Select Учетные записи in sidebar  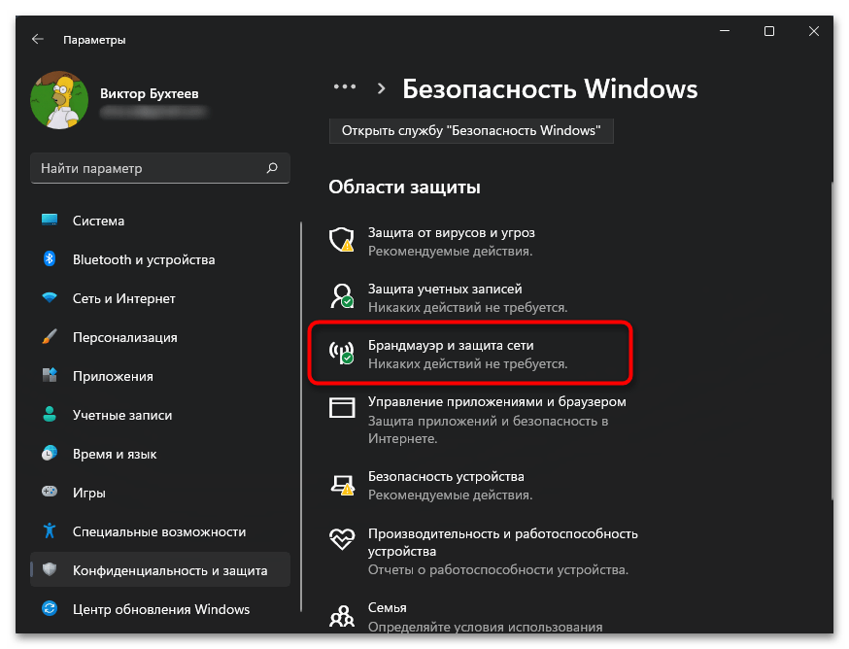160,415
